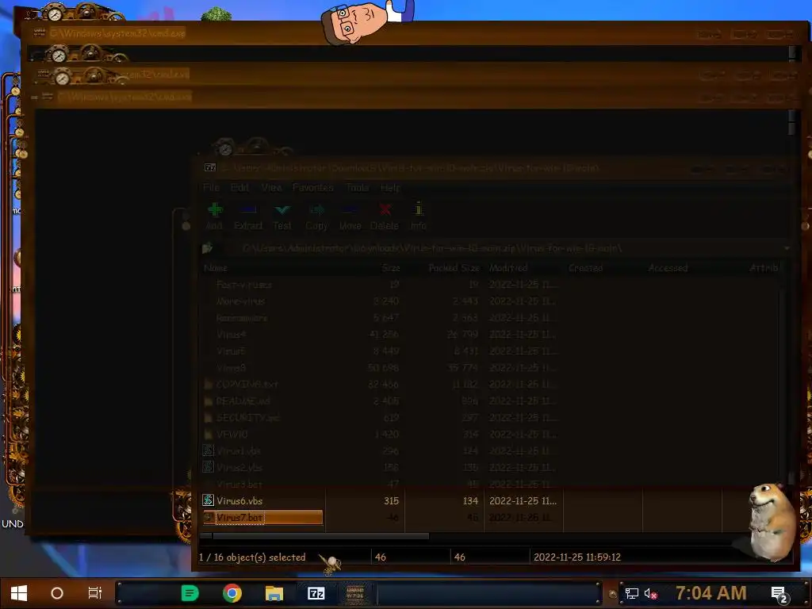Click the Info icon in 7-Zip toolbar
The height and width of the screenshot is (609, 812).
point(419,209)
